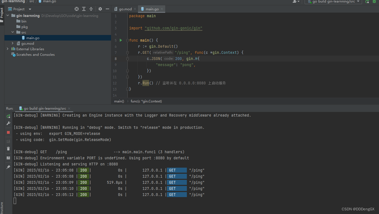Clear console output with trash icon
This screenshot has width=379, height=214.
(8, 149)
